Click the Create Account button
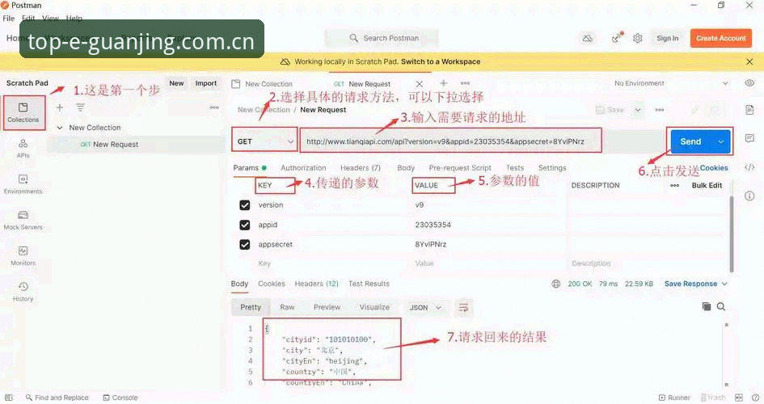 coord(720,38)
